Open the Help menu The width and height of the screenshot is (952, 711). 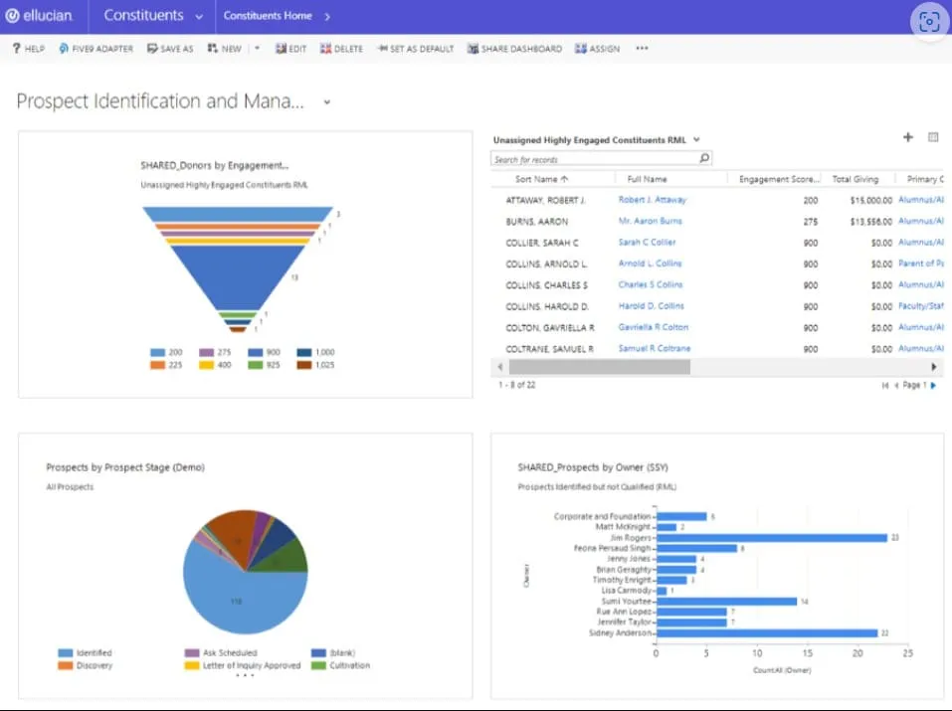[x=27, y=48]
